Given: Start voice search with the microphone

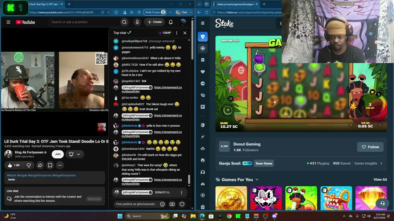Looking at the screenshot, I should tap(137, 22).
